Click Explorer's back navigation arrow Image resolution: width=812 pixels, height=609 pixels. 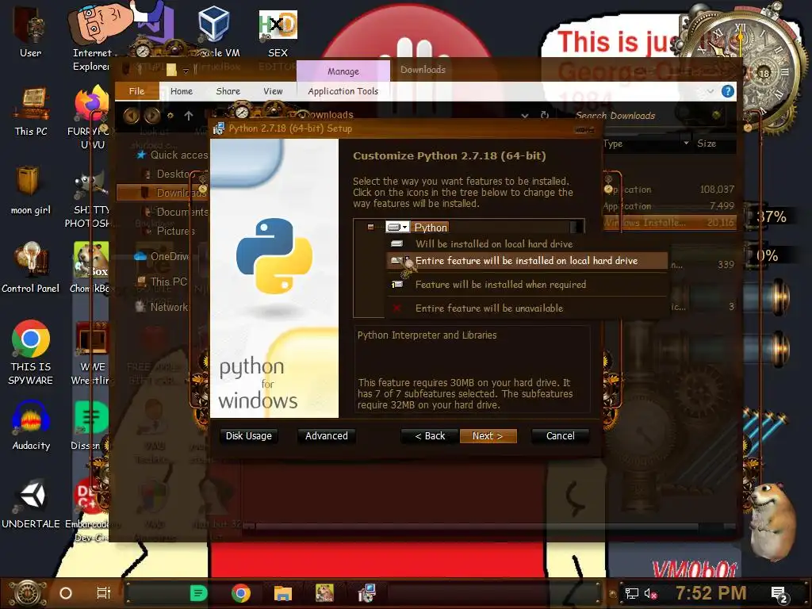131,116
